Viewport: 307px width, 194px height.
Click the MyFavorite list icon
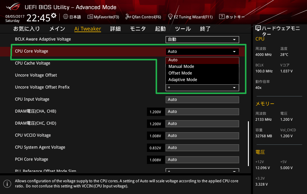90,17
